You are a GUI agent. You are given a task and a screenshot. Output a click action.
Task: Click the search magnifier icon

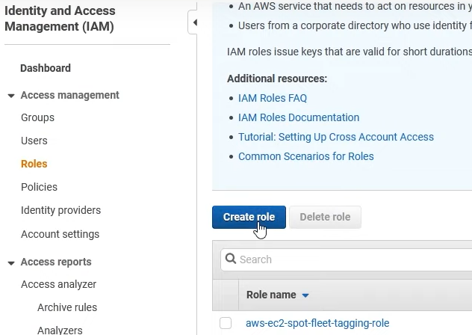pos(231,259)
